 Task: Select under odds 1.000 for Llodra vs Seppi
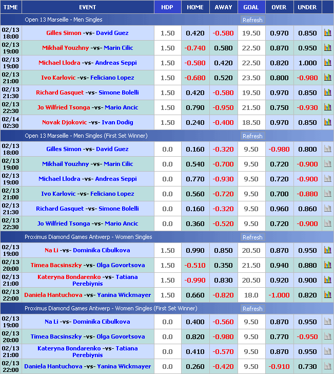coord(307,63)
